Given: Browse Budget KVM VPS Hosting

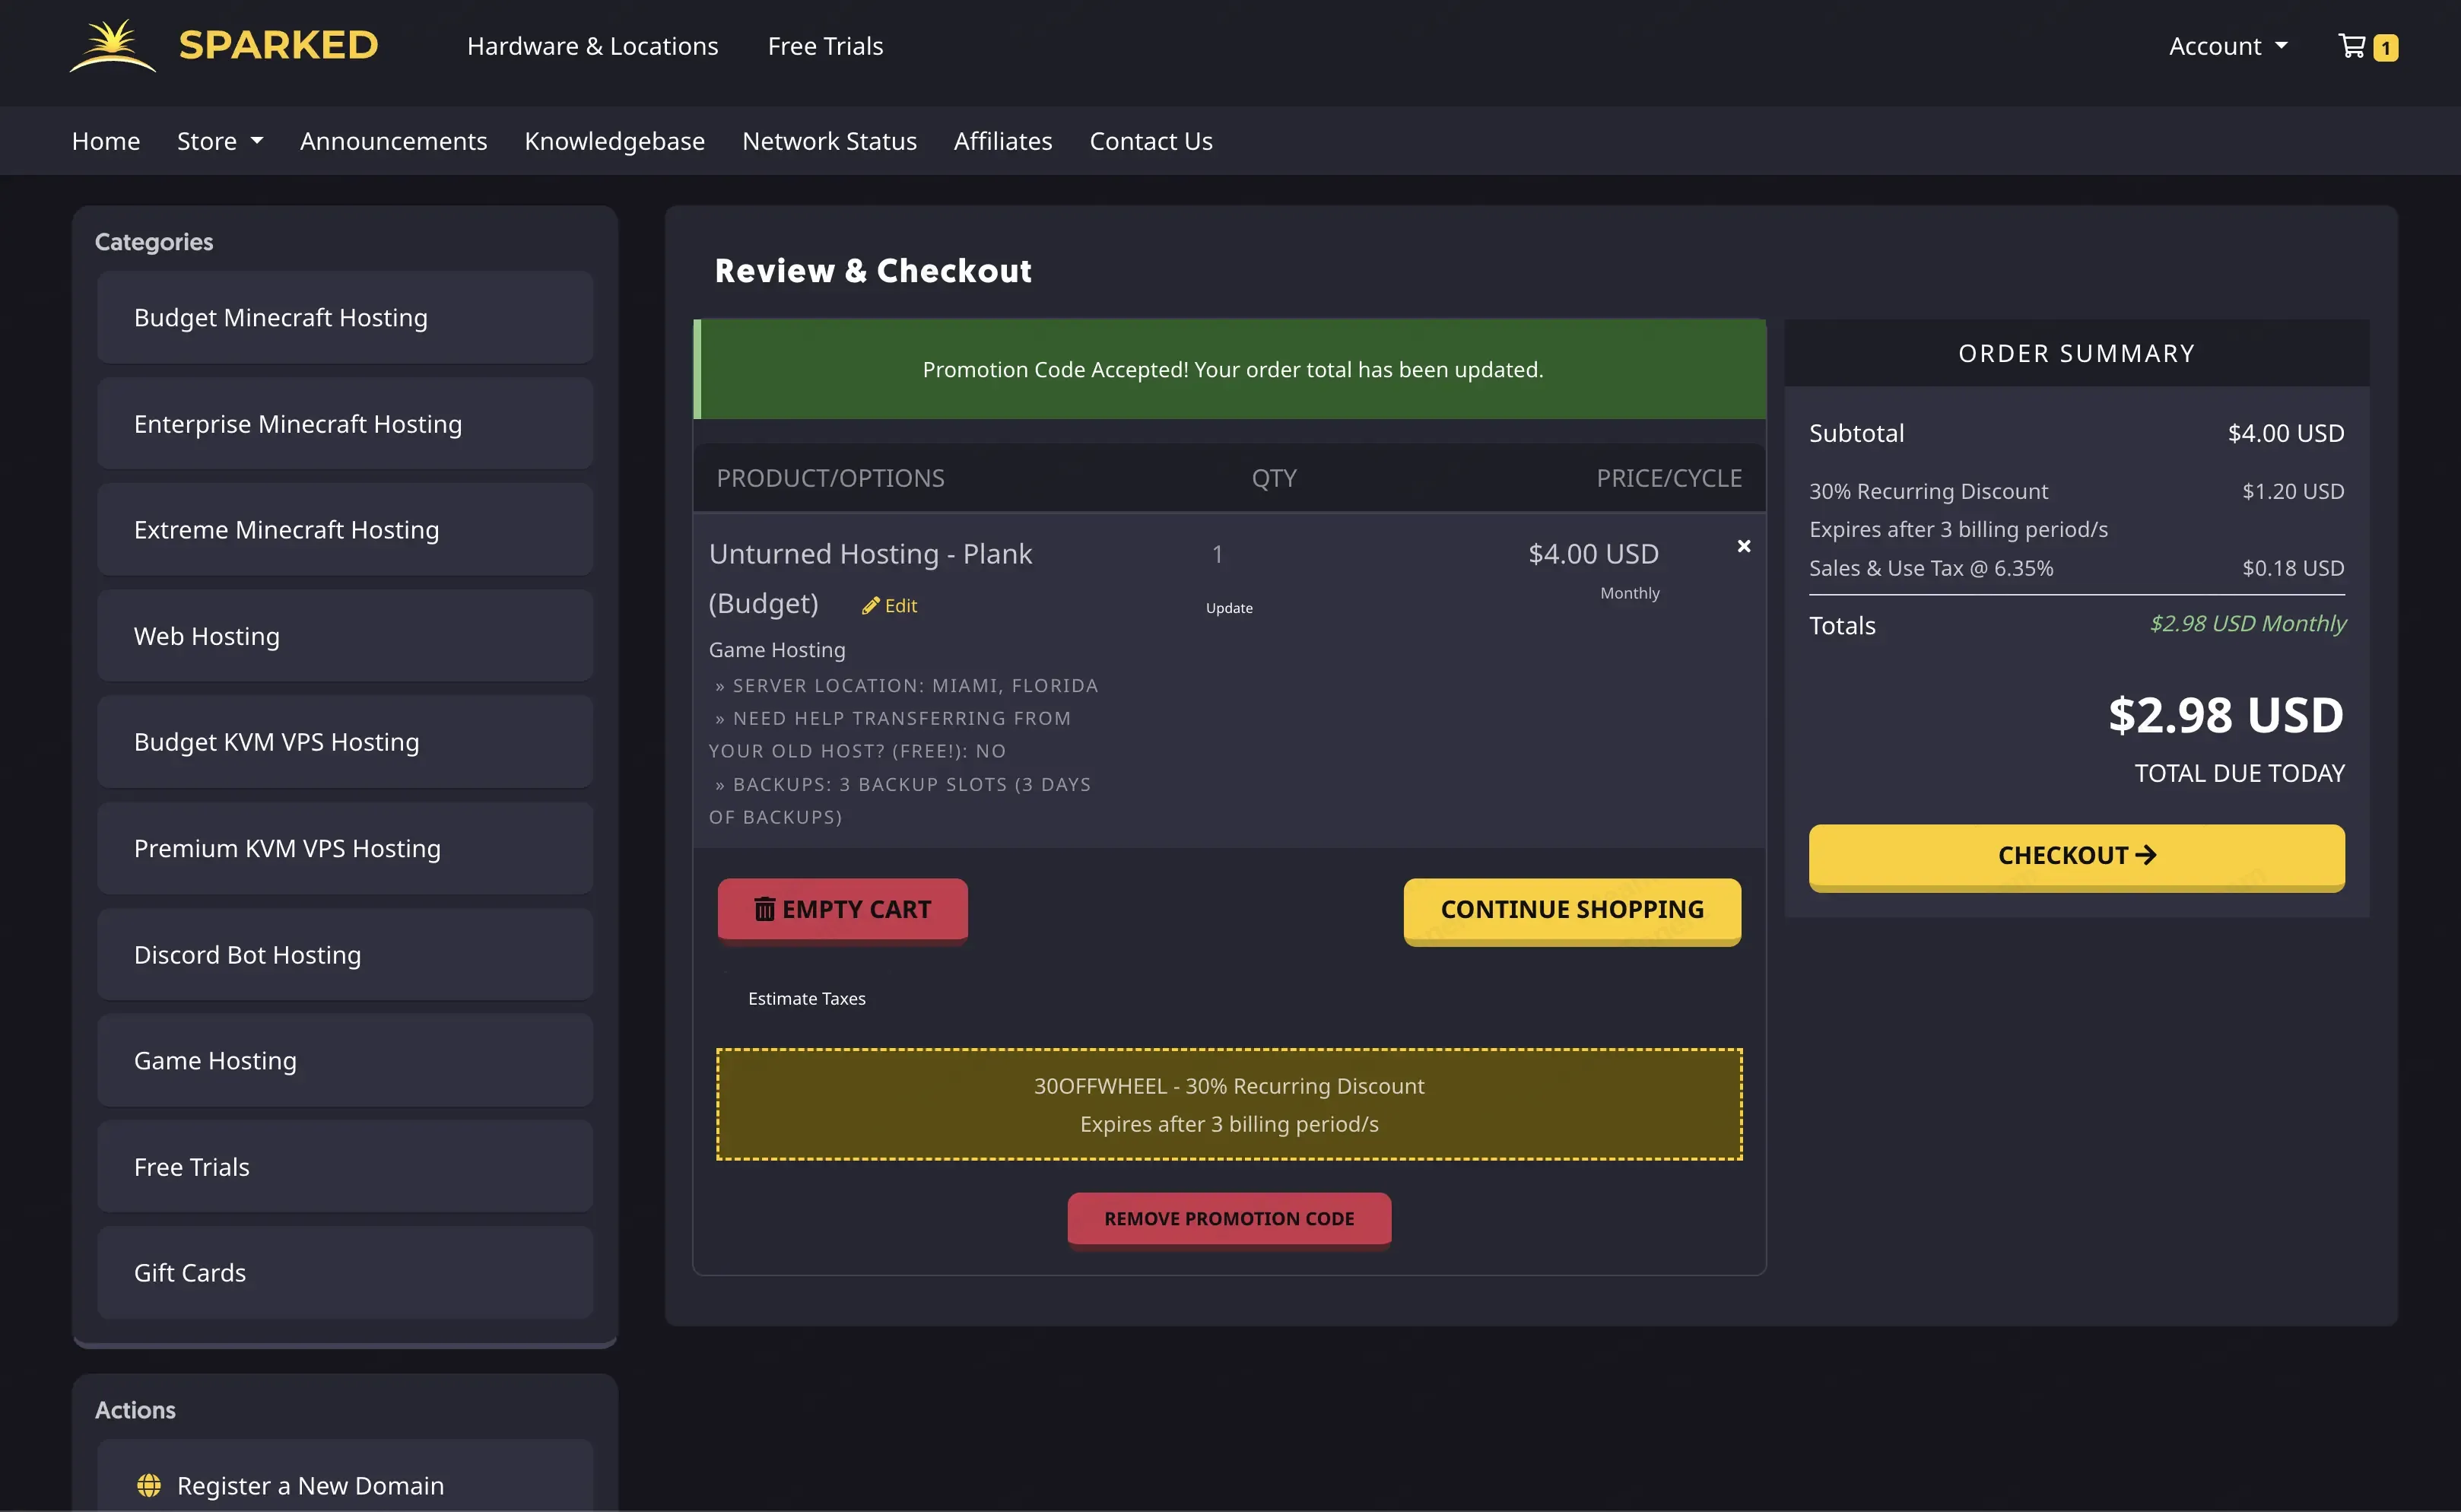Looking at the screenshot, I should click(345, 742).
